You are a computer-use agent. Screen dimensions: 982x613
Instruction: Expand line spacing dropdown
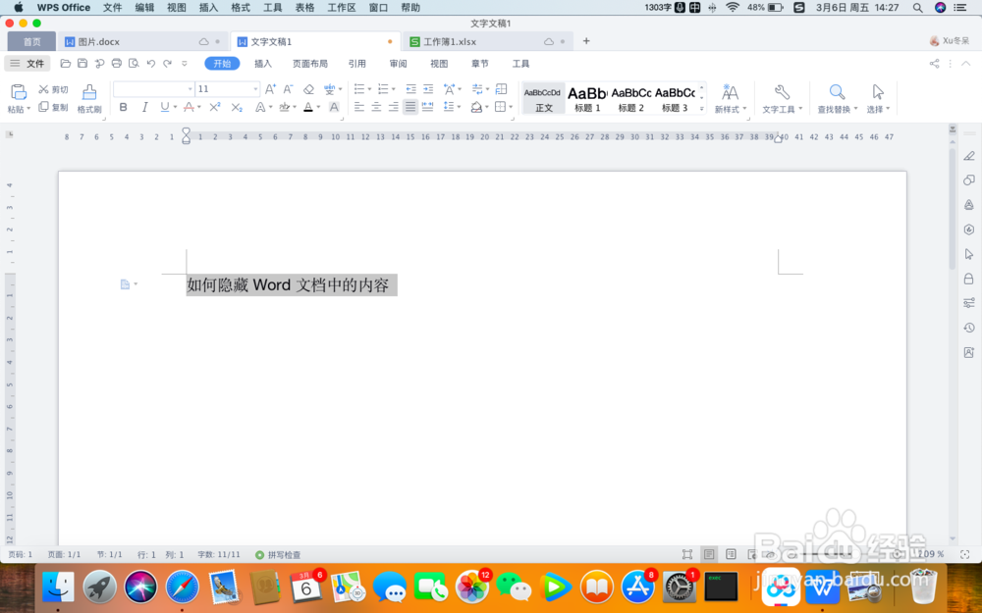click(459, 107)
